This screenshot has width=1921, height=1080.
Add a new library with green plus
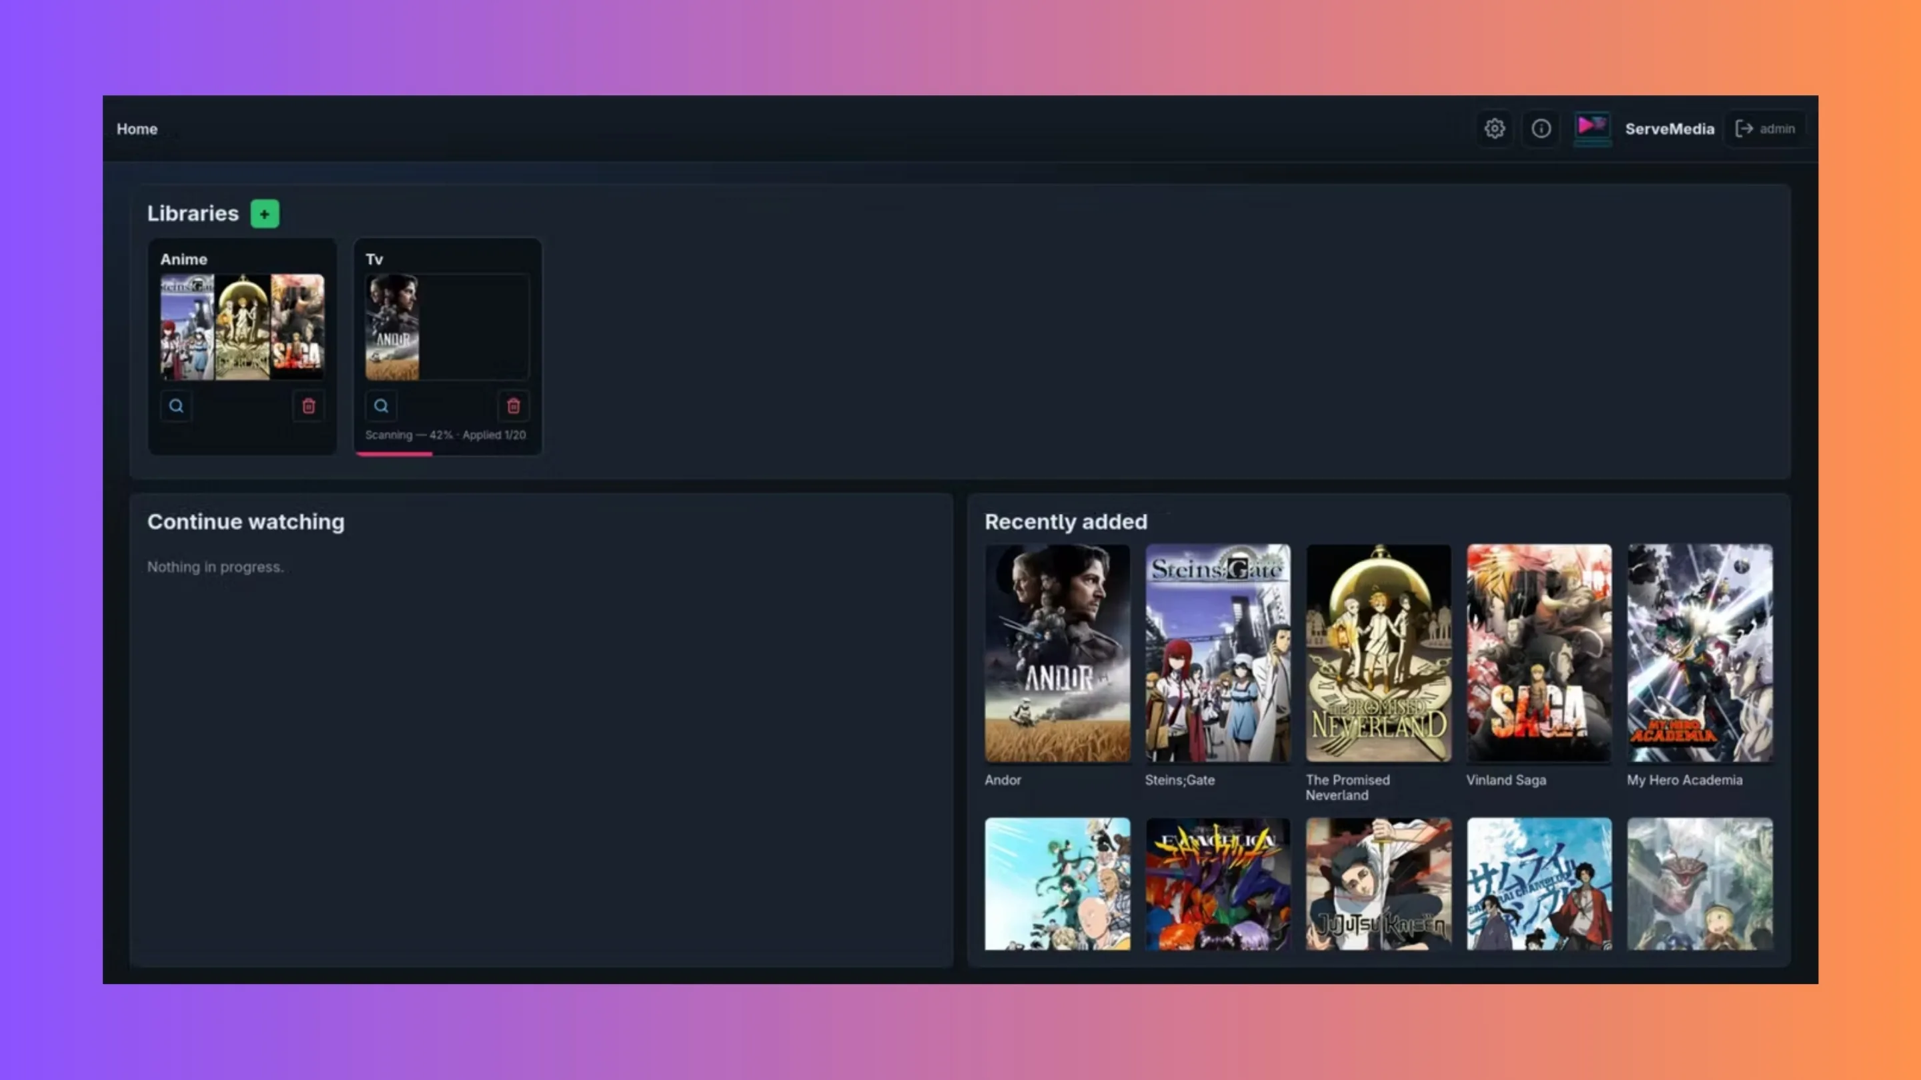click(265, 214)
